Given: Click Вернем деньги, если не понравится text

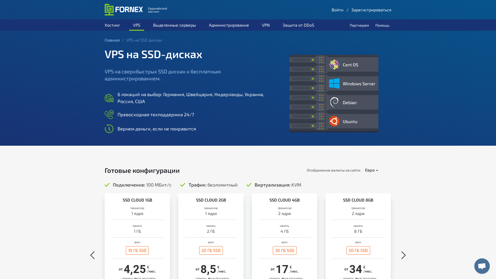Looking at the screenshot, I should point(157,129).
